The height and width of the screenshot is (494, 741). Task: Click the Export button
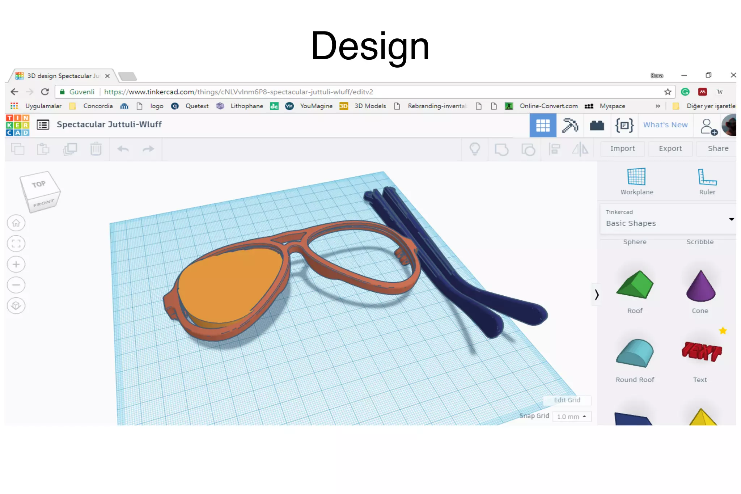[670, 148]
